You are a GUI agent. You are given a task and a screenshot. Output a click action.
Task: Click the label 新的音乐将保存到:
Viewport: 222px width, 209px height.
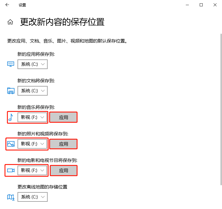pos(36,107)
